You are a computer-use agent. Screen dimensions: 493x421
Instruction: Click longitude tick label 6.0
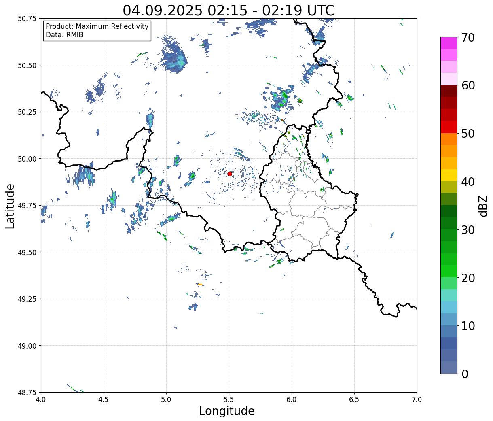292,400
